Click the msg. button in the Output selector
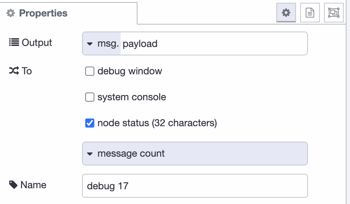 point(101,43)
